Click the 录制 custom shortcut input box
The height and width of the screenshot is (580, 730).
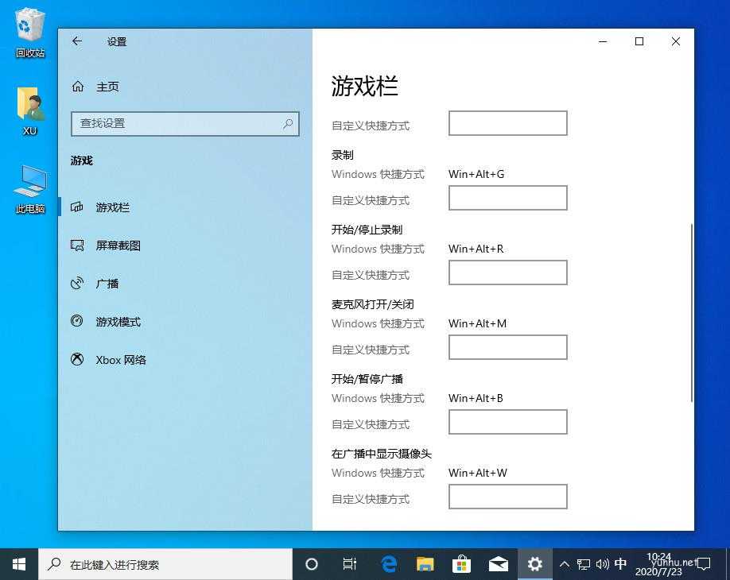point(507,198)
